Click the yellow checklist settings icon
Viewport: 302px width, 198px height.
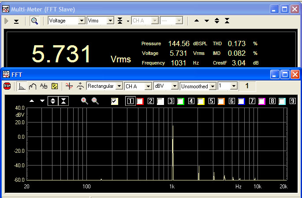(x=55, y=86)
